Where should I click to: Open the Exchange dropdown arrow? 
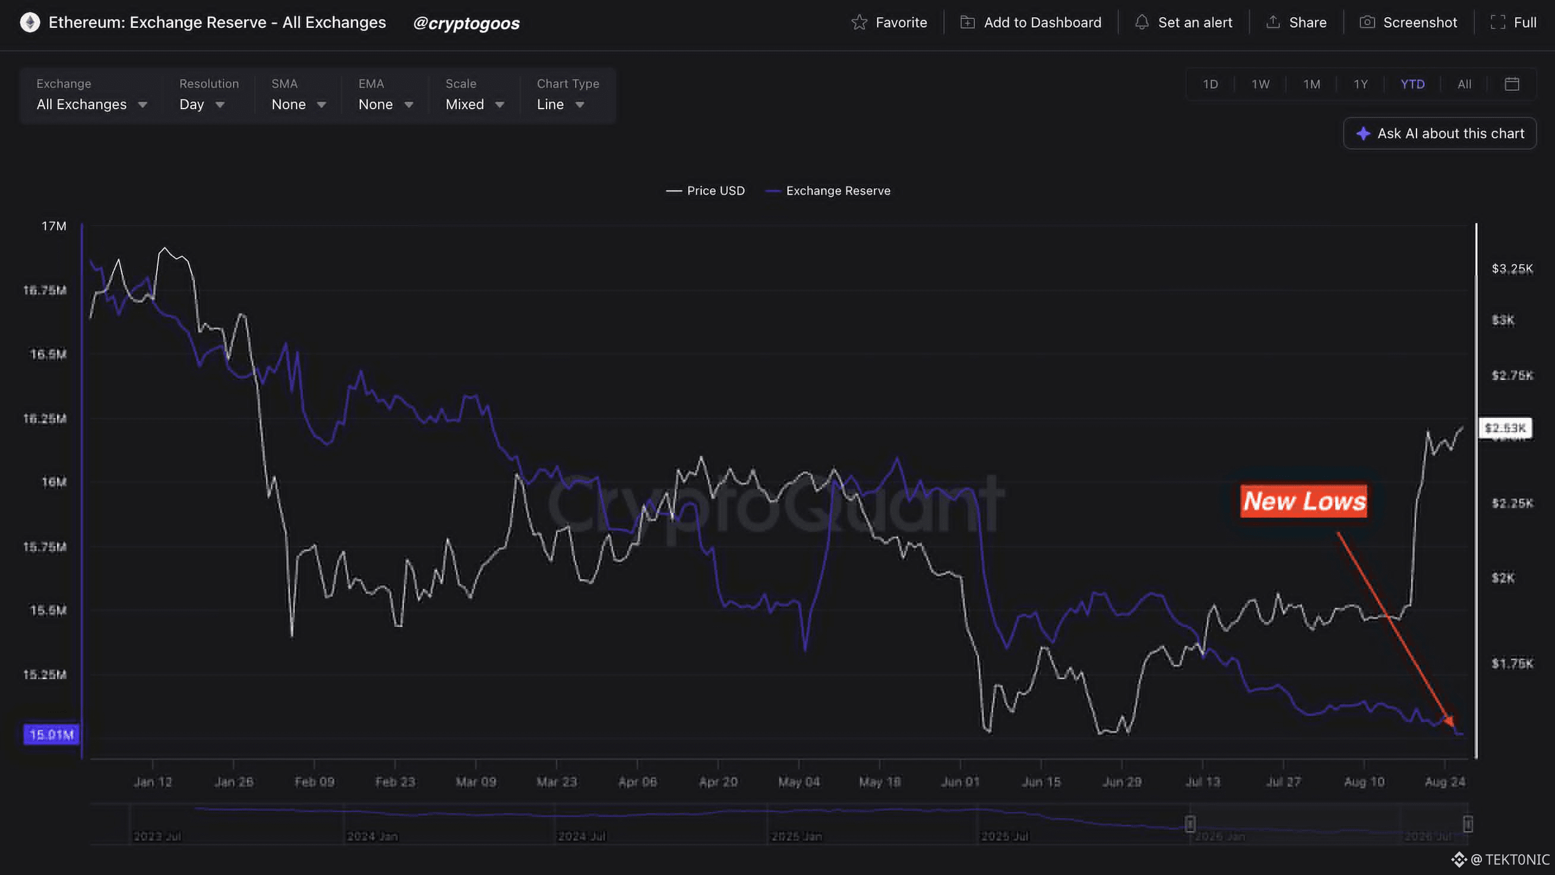click(143, 105)
